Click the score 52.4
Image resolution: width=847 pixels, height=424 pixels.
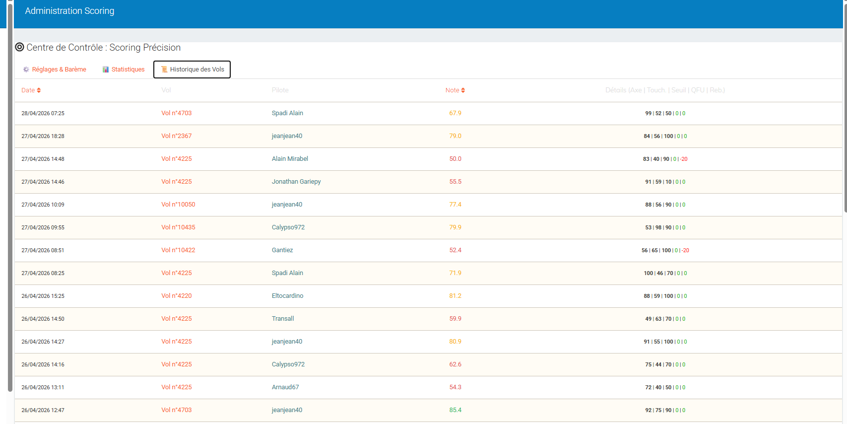pyautogui.click(x=455, y=250)
